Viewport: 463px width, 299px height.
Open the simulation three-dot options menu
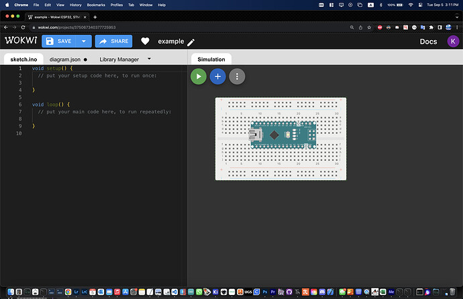237,76
